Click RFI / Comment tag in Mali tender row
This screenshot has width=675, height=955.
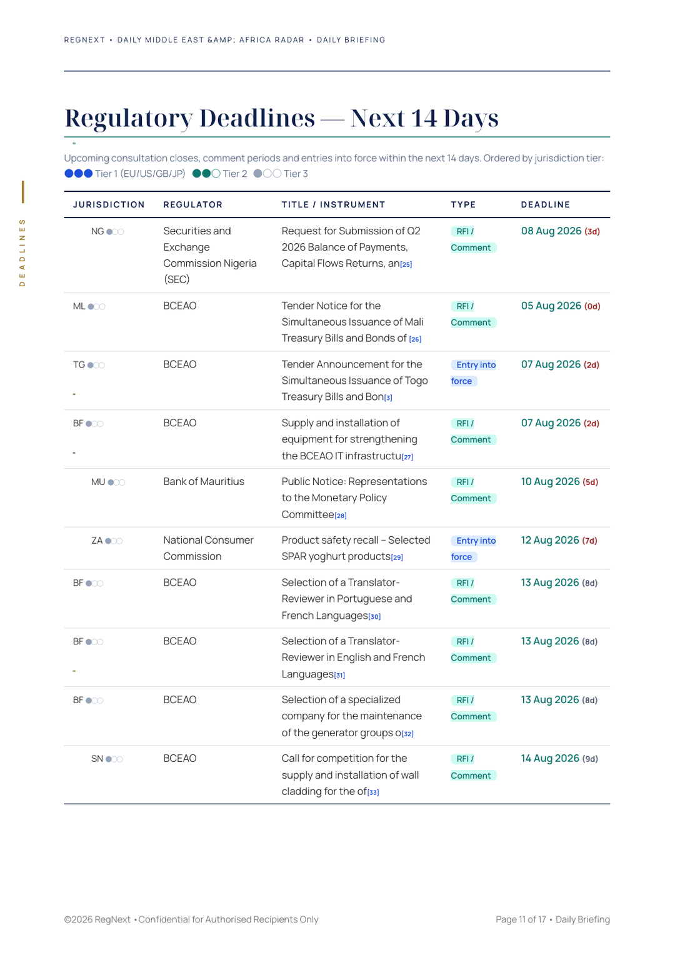[474, 314]
